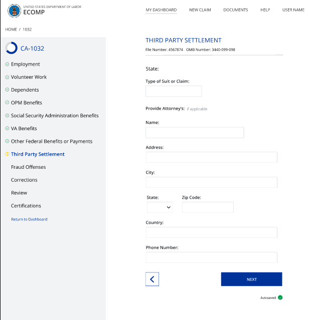Click the Type of Suit or Claim field

pos(174,91)
